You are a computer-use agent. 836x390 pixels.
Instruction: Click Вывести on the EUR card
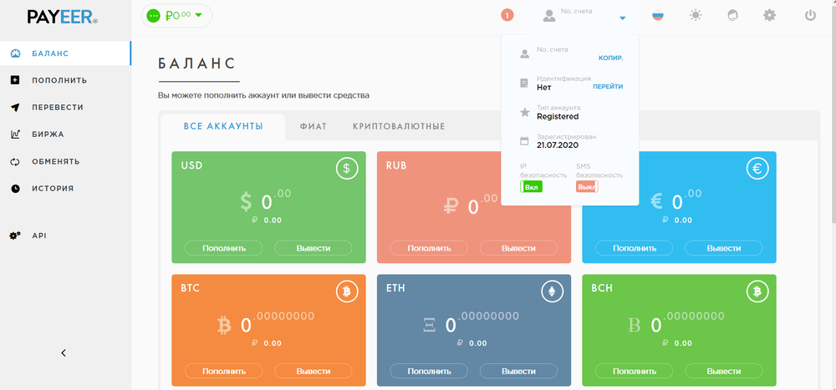[724, 248]
